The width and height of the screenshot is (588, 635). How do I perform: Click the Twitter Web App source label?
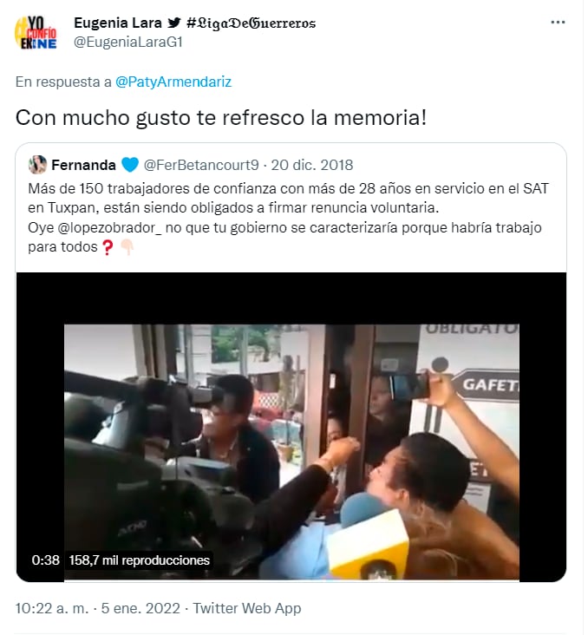coord(246,608)
